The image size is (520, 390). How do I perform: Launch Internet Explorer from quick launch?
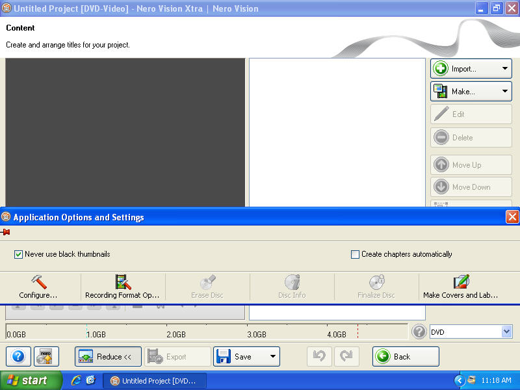click(76, 380)
